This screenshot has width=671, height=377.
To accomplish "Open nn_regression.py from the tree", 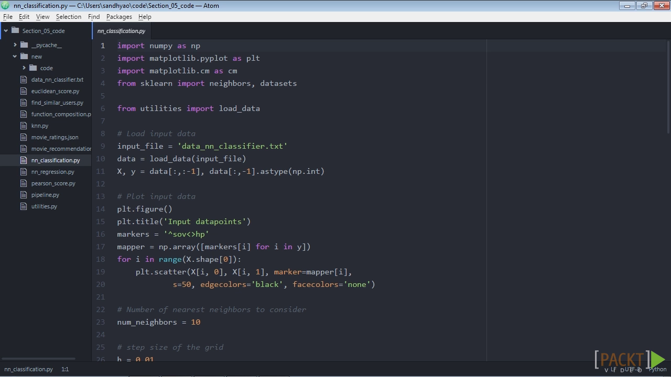I will tap(52, 172).
